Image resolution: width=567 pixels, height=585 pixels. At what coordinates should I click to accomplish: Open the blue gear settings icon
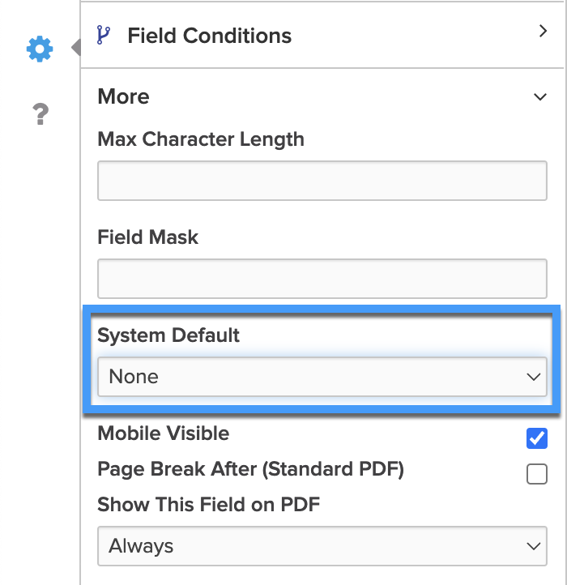[40, 49]
